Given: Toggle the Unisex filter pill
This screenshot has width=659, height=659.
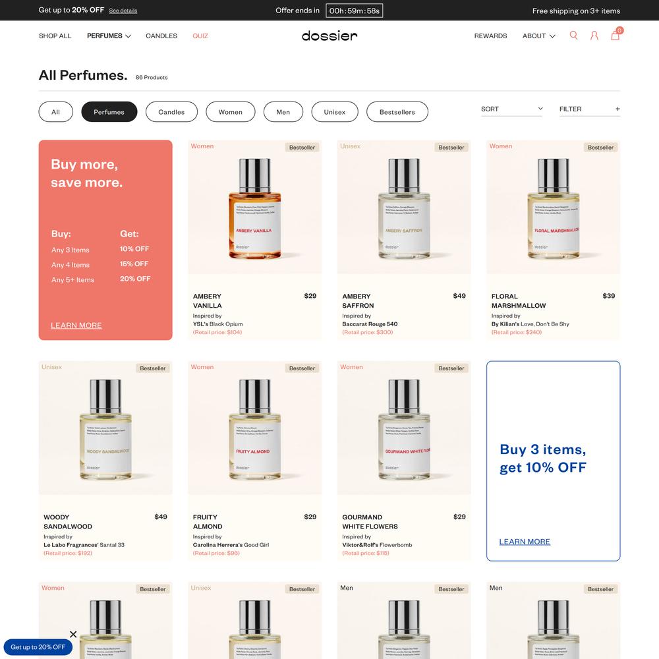Looking at the screenshot, I should [335, 112].
